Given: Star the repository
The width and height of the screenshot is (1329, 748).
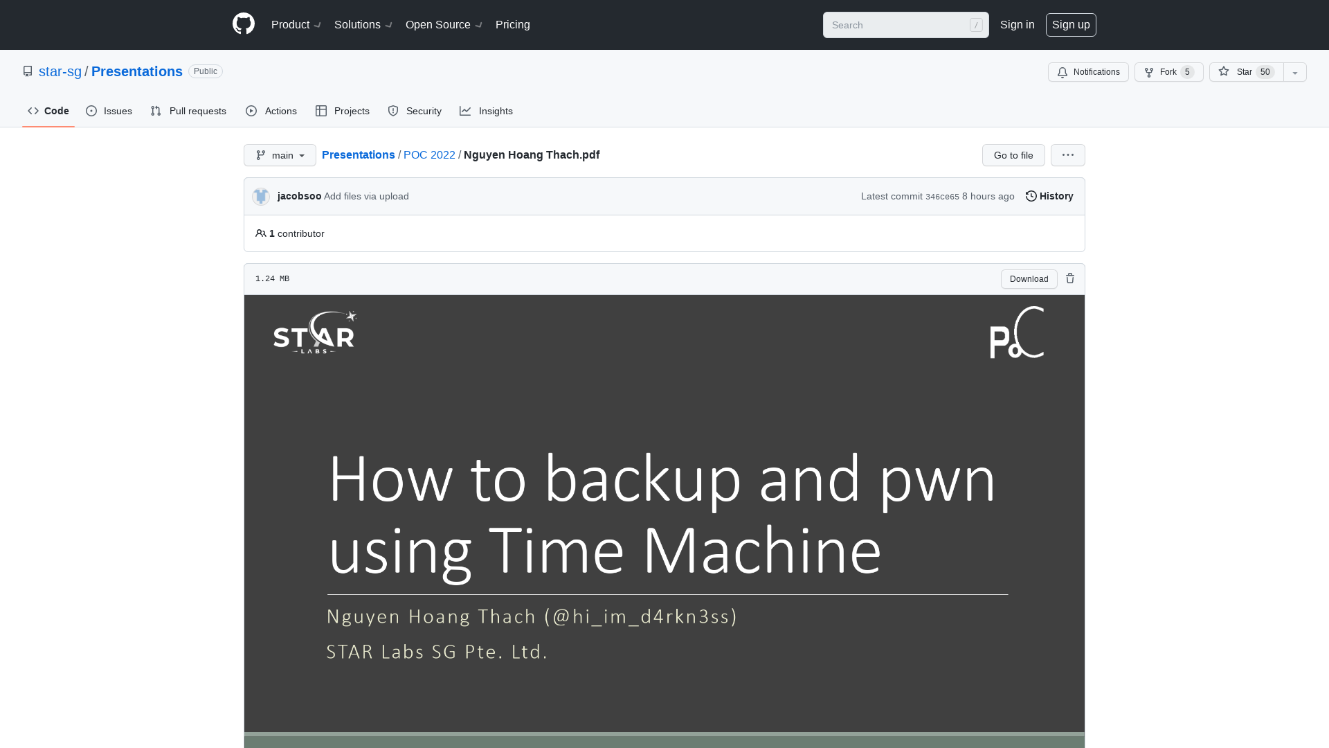Looking at the screenshot, I should coord(1242,72).
